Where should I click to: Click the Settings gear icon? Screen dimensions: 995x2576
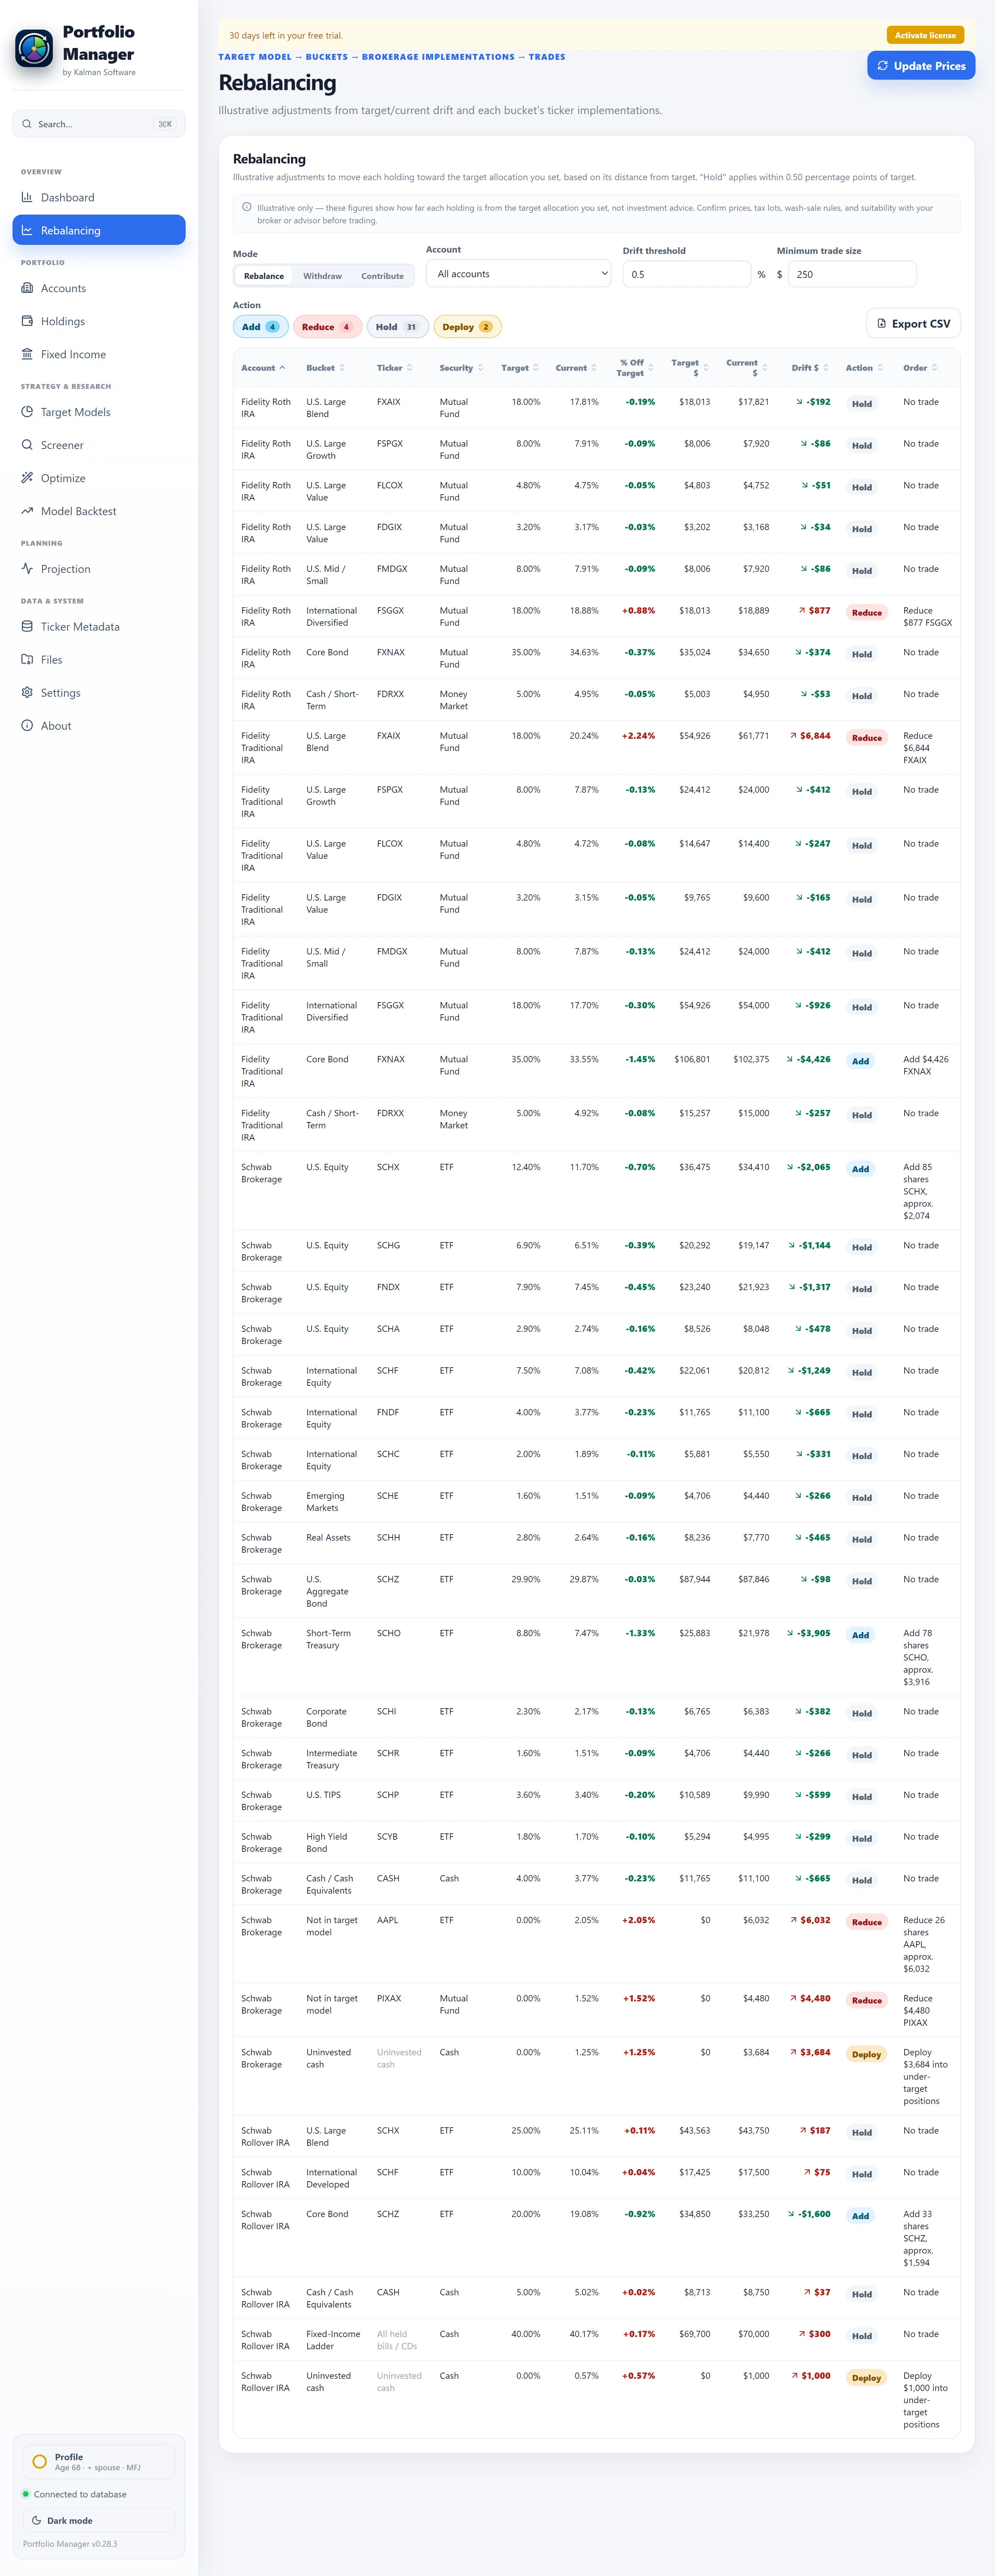click(27, 693)
